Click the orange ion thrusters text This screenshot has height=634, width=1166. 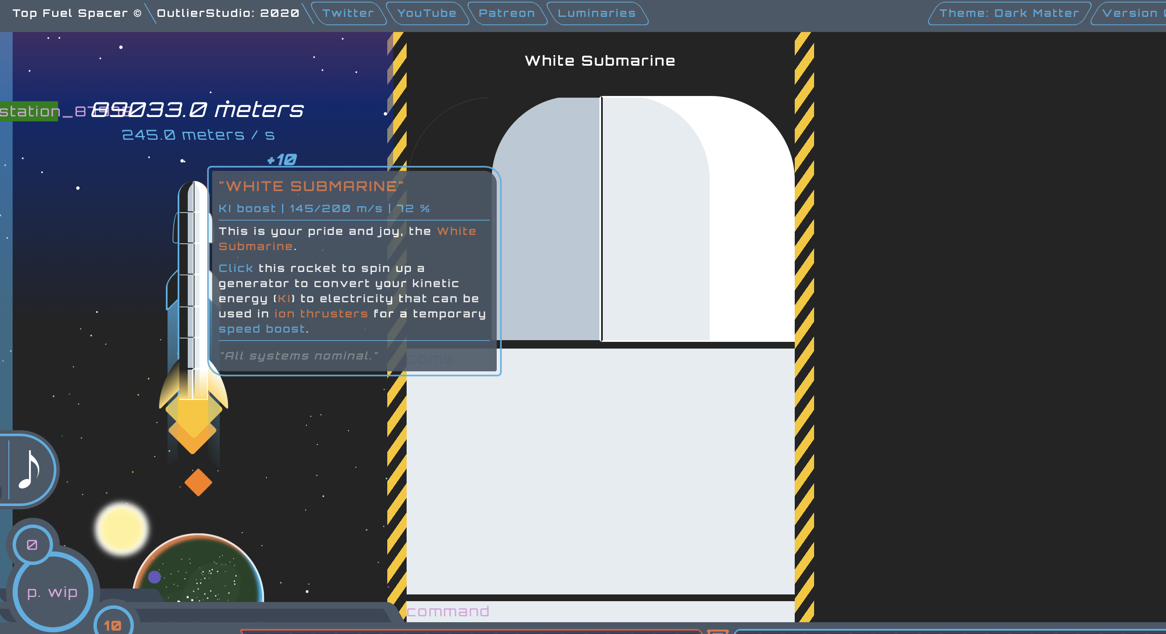tap(321, 314)
